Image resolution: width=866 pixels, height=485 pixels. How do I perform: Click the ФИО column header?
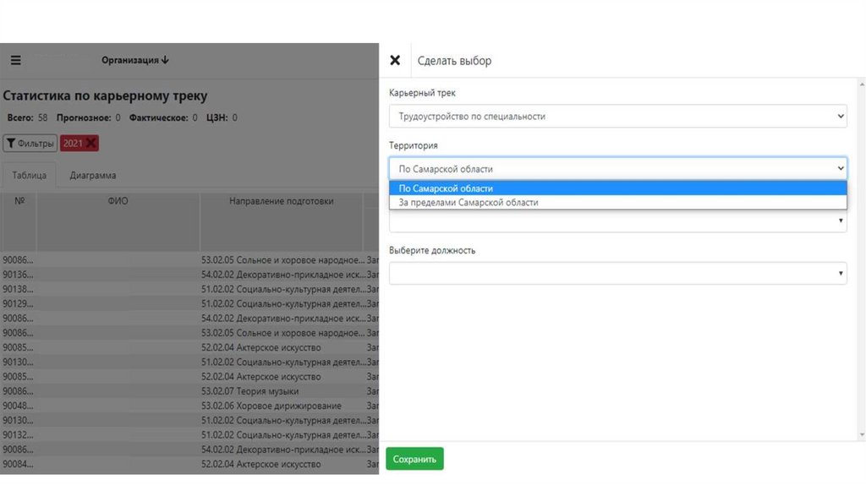[x=118, y=201]
